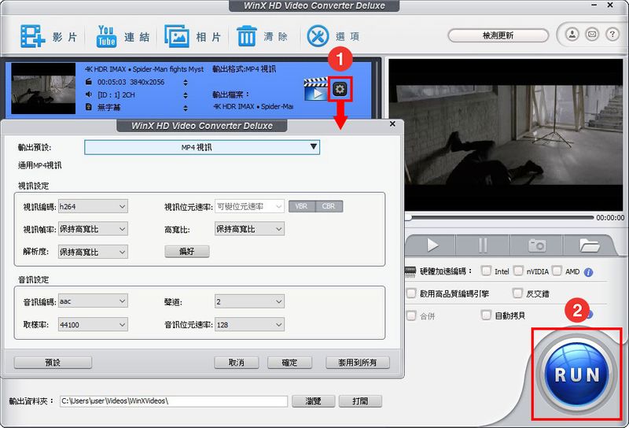629x428 pixels.
Task: Open the 輸出預設 MP4 視訊 dropdown
Action: coord(202,147)
